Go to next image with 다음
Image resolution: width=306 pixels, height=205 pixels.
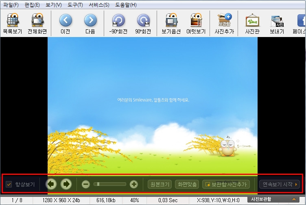point(90,24)
